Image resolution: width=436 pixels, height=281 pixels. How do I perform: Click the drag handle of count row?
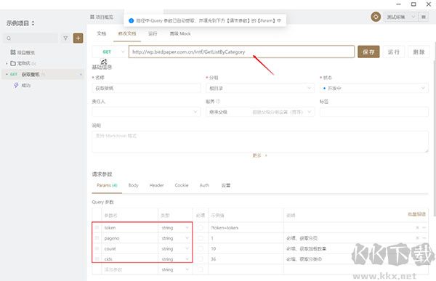tap(97, 248)
